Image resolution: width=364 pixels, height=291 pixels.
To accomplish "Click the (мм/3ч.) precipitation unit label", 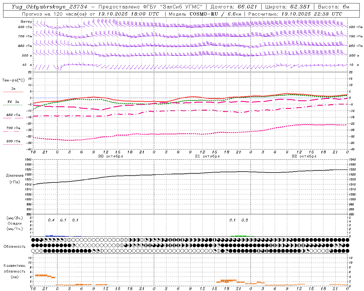I will (15, 218).
